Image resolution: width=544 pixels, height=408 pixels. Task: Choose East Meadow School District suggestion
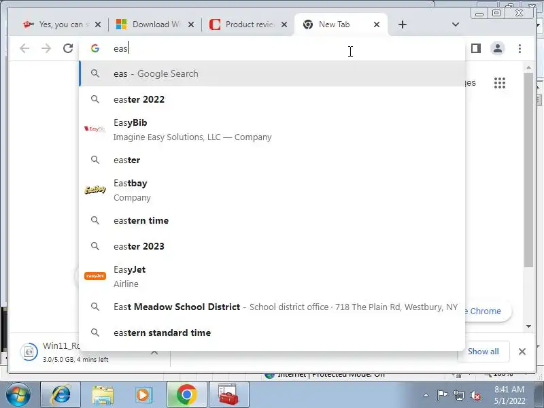click(273, 307)
